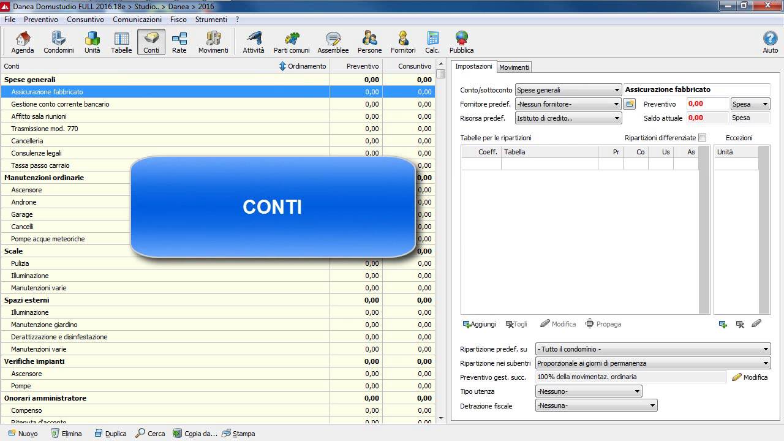The height and width of the screenshot is (441, 784).
Task: Open the Fornitori toolbar icon
Action: (x=403, y=42)
